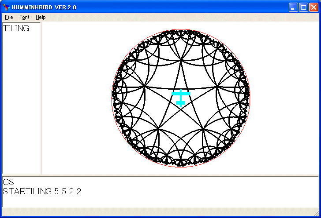Open the Font menu

(24, 17)
